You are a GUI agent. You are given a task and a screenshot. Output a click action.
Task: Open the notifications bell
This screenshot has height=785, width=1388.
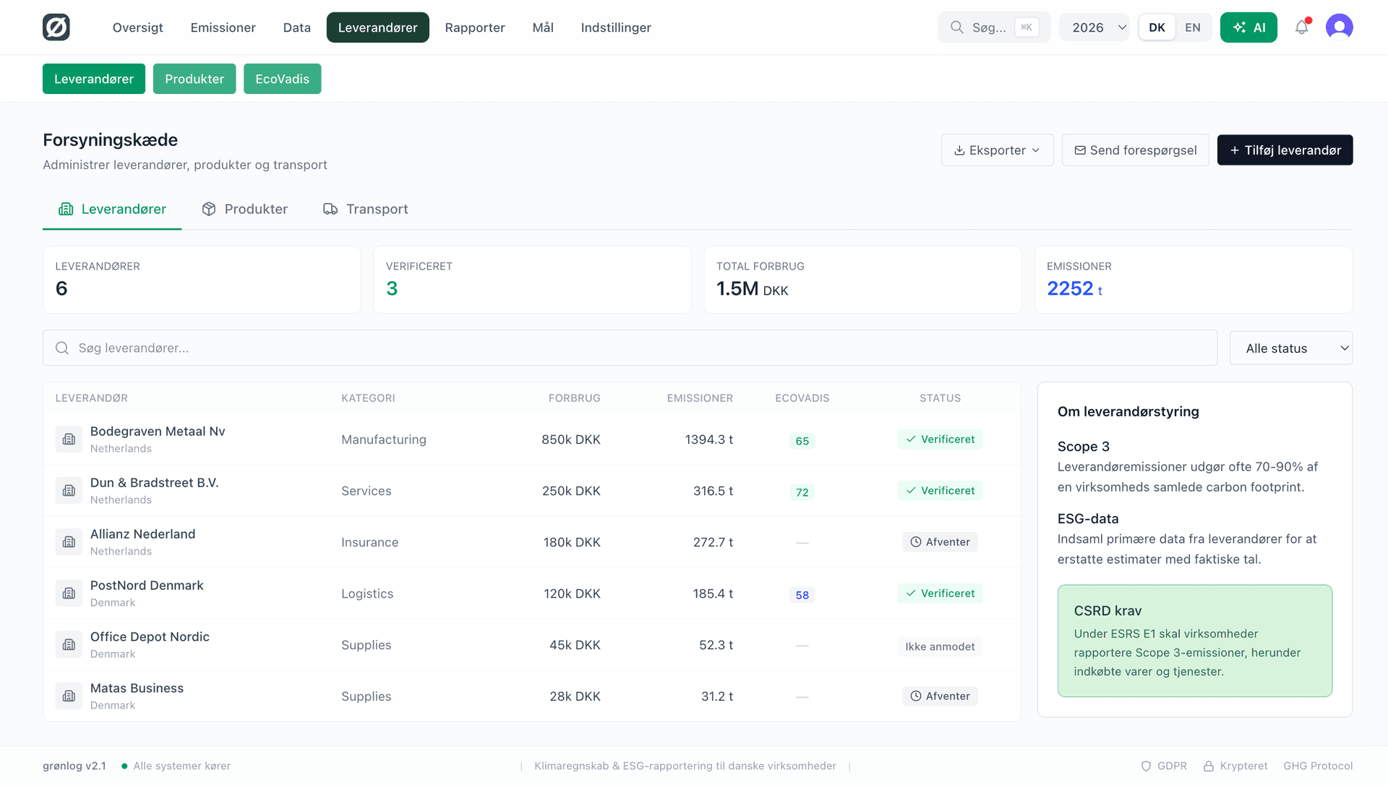click(1301, 27)
